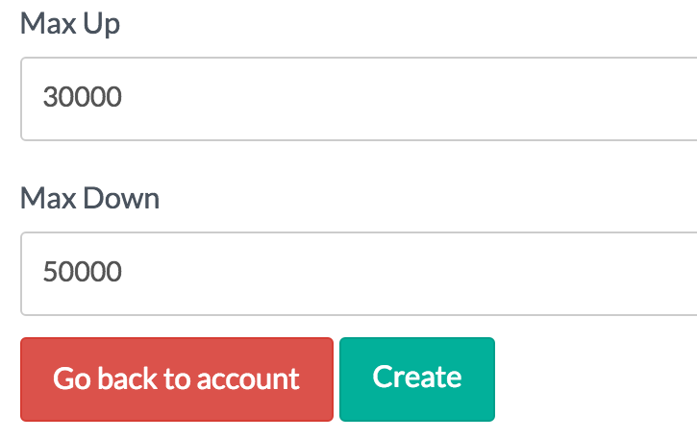Click the 50000 value in Max Down
The image size is (697, 439).
83,274
